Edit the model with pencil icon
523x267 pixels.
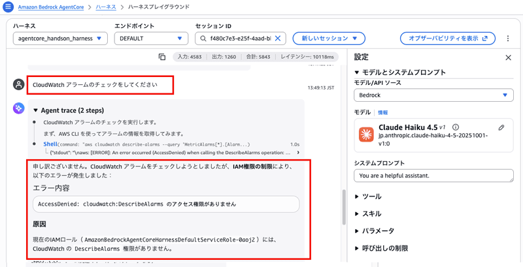coord(501,127)
